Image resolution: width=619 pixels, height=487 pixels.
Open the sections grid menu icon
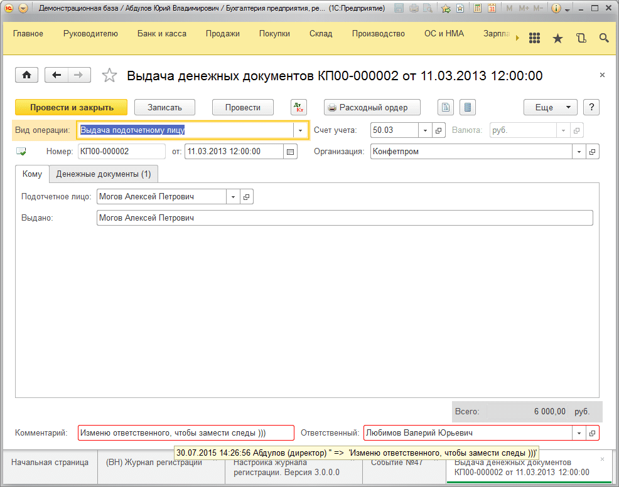[x=534, y=38]
